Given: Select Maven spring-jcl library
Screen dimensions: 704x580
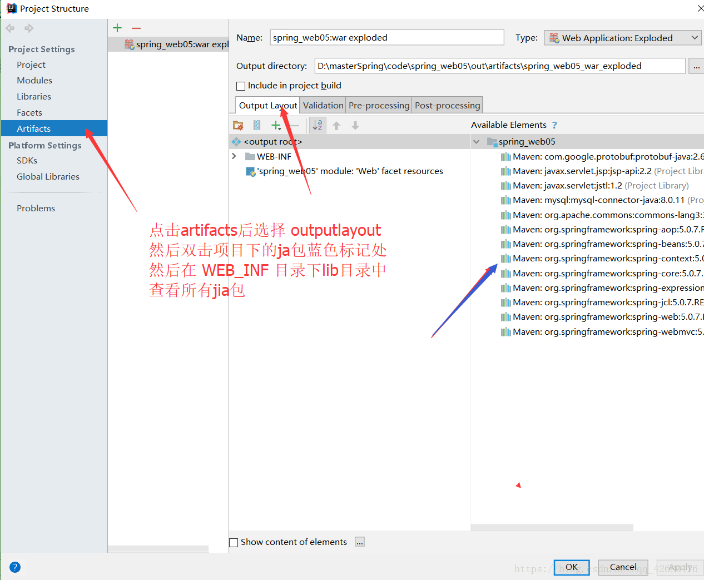Looking at the screenshot, I should coord(602,303).
